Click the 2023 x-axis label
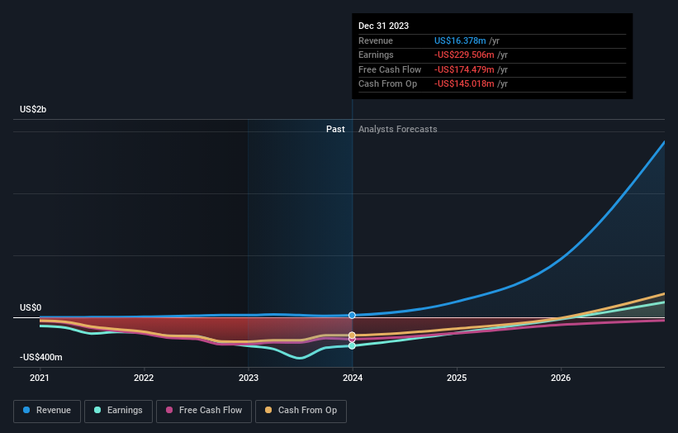This screenshot has height=433, width=678. (249, 378)
